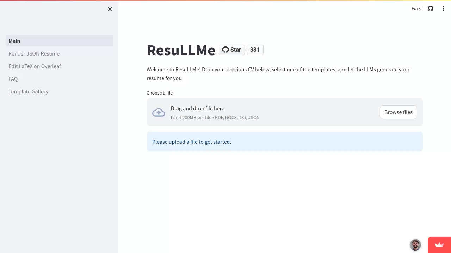Go to Edit LaTeX on Overleaf page
Screen dimensions: 451x253
(x=59, y=66)
